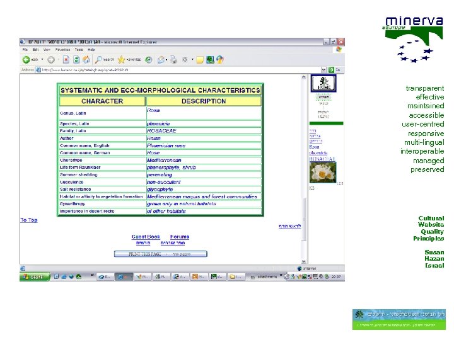
Task: Click the page scrollbar down arrow
Action: 304,261
